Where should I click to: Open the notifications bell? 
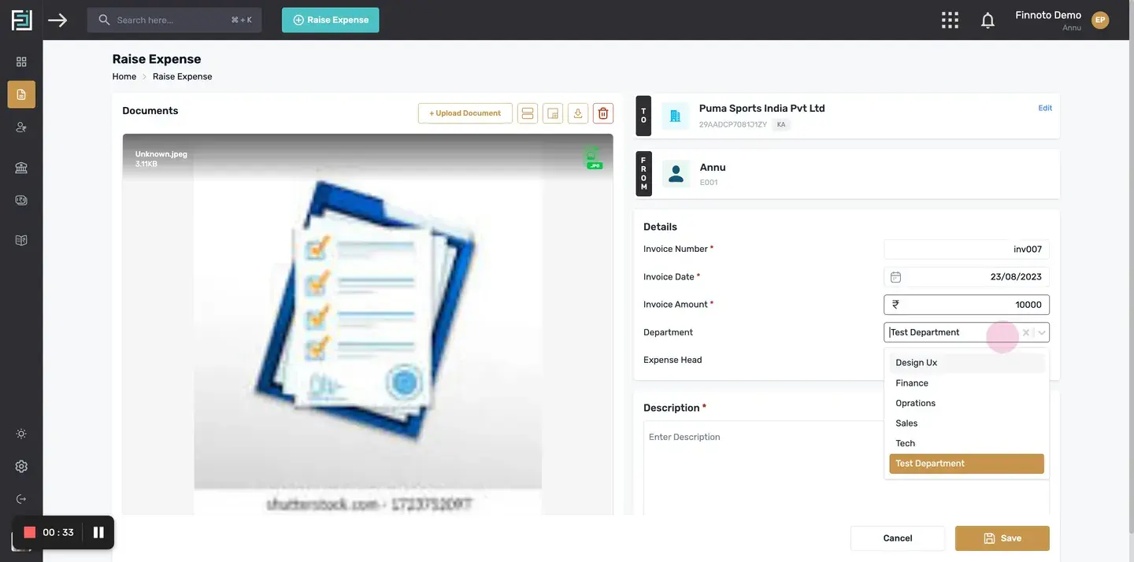(x=988, y=20)
